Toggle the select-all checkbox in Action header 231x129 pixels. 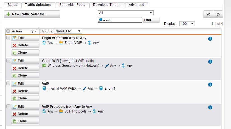8,31
